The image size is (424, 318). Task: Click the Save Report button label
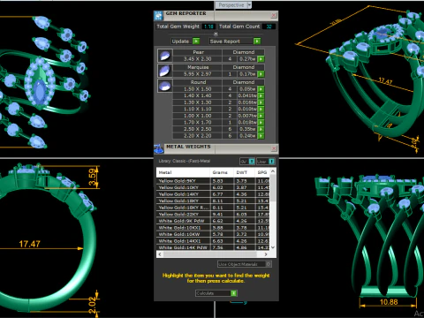tap(225, 42)
